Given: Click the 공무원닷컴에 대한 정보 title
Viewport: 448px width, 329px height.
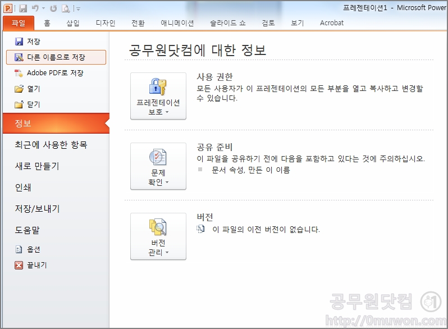Looking at the screenshot, I should (x=198, y=50).
